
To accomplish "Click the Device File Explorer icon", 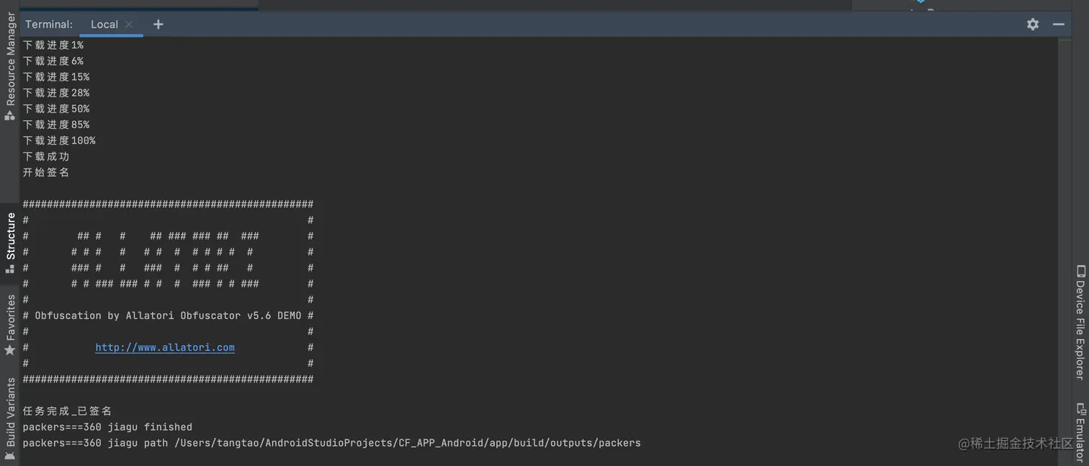I will click(1080, 271).
